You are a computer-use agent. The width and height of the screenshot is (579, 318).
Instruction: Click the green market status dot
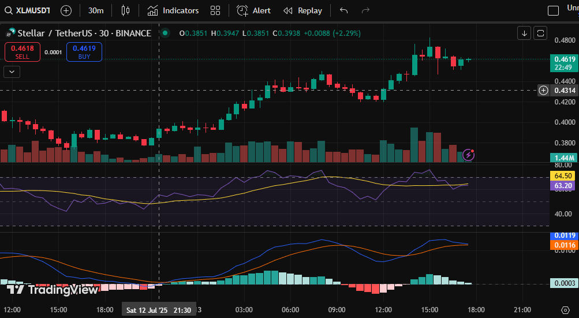[x=165, y=33]
